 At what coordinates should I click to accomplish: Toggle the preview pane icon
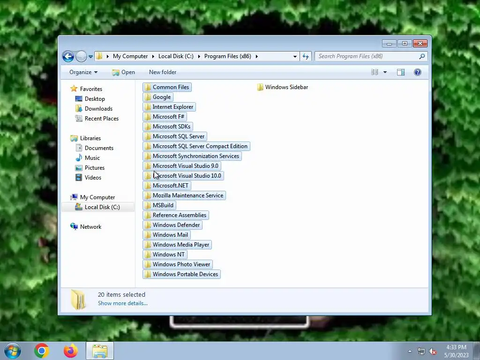(x=401, y=72)
